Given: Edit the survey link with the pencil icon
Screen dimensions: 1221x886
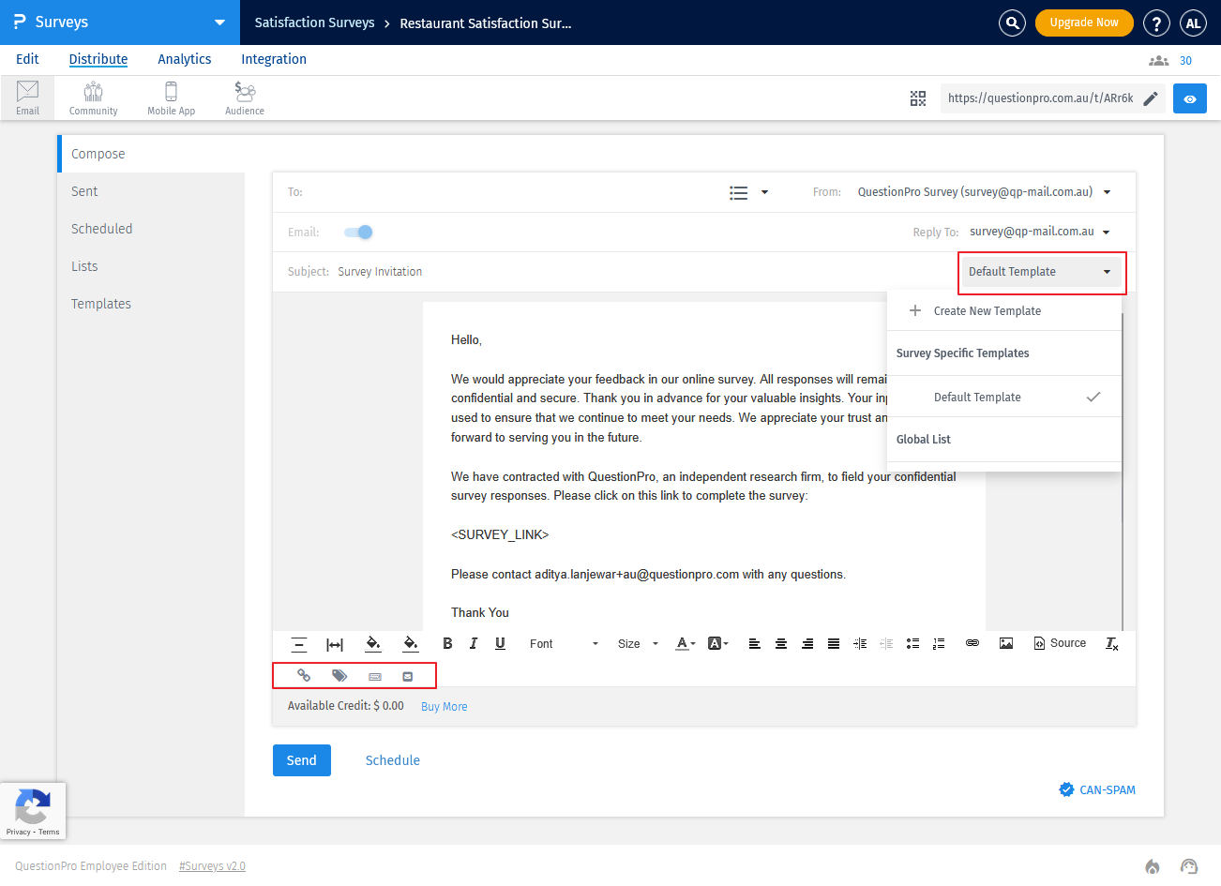Looking at the screenshot, I should [1151, 98].
